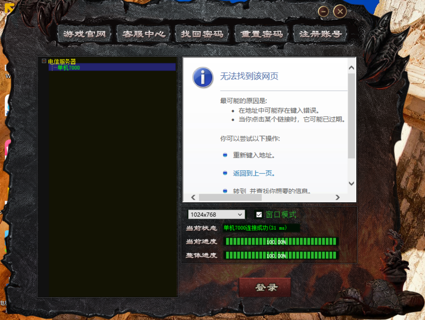
Task: Click the 返回到上一页 link
Action: [x=254, y=173]
